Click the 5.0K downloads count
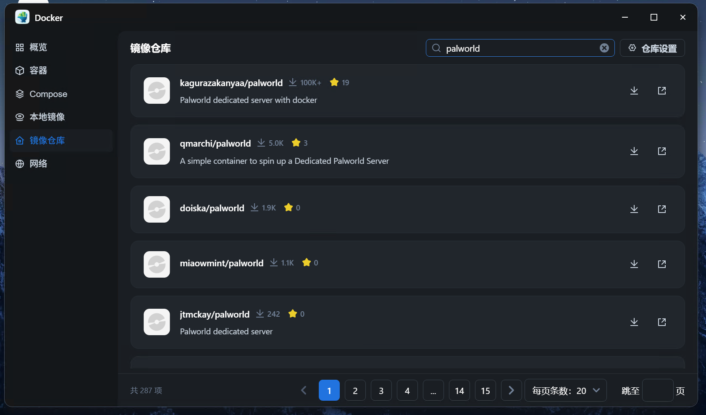Image resolution: width=706 pixels, height=415 pixels. point(276,143)
